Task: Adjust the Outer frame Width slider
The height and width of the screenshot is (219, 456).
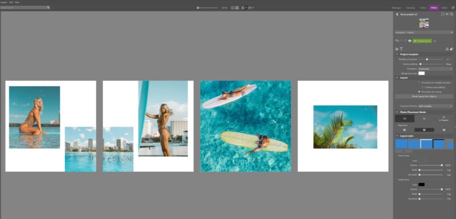Action: [431, 170]
